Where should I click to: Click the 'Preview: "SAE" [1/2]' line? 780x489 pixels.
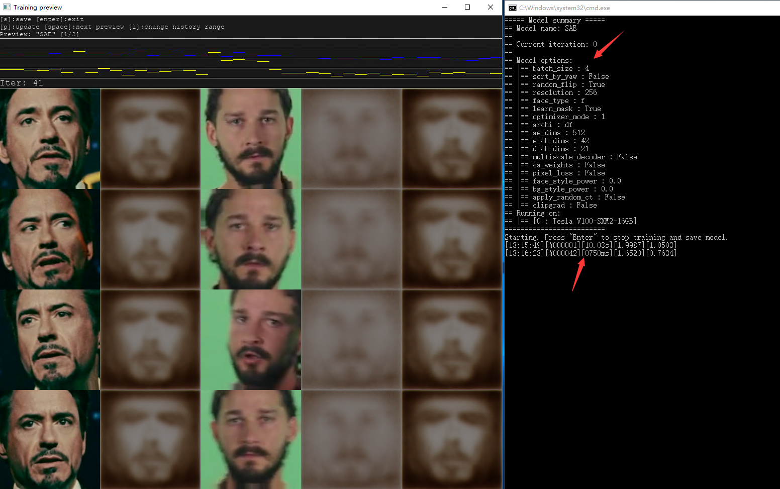pos(39,35)
